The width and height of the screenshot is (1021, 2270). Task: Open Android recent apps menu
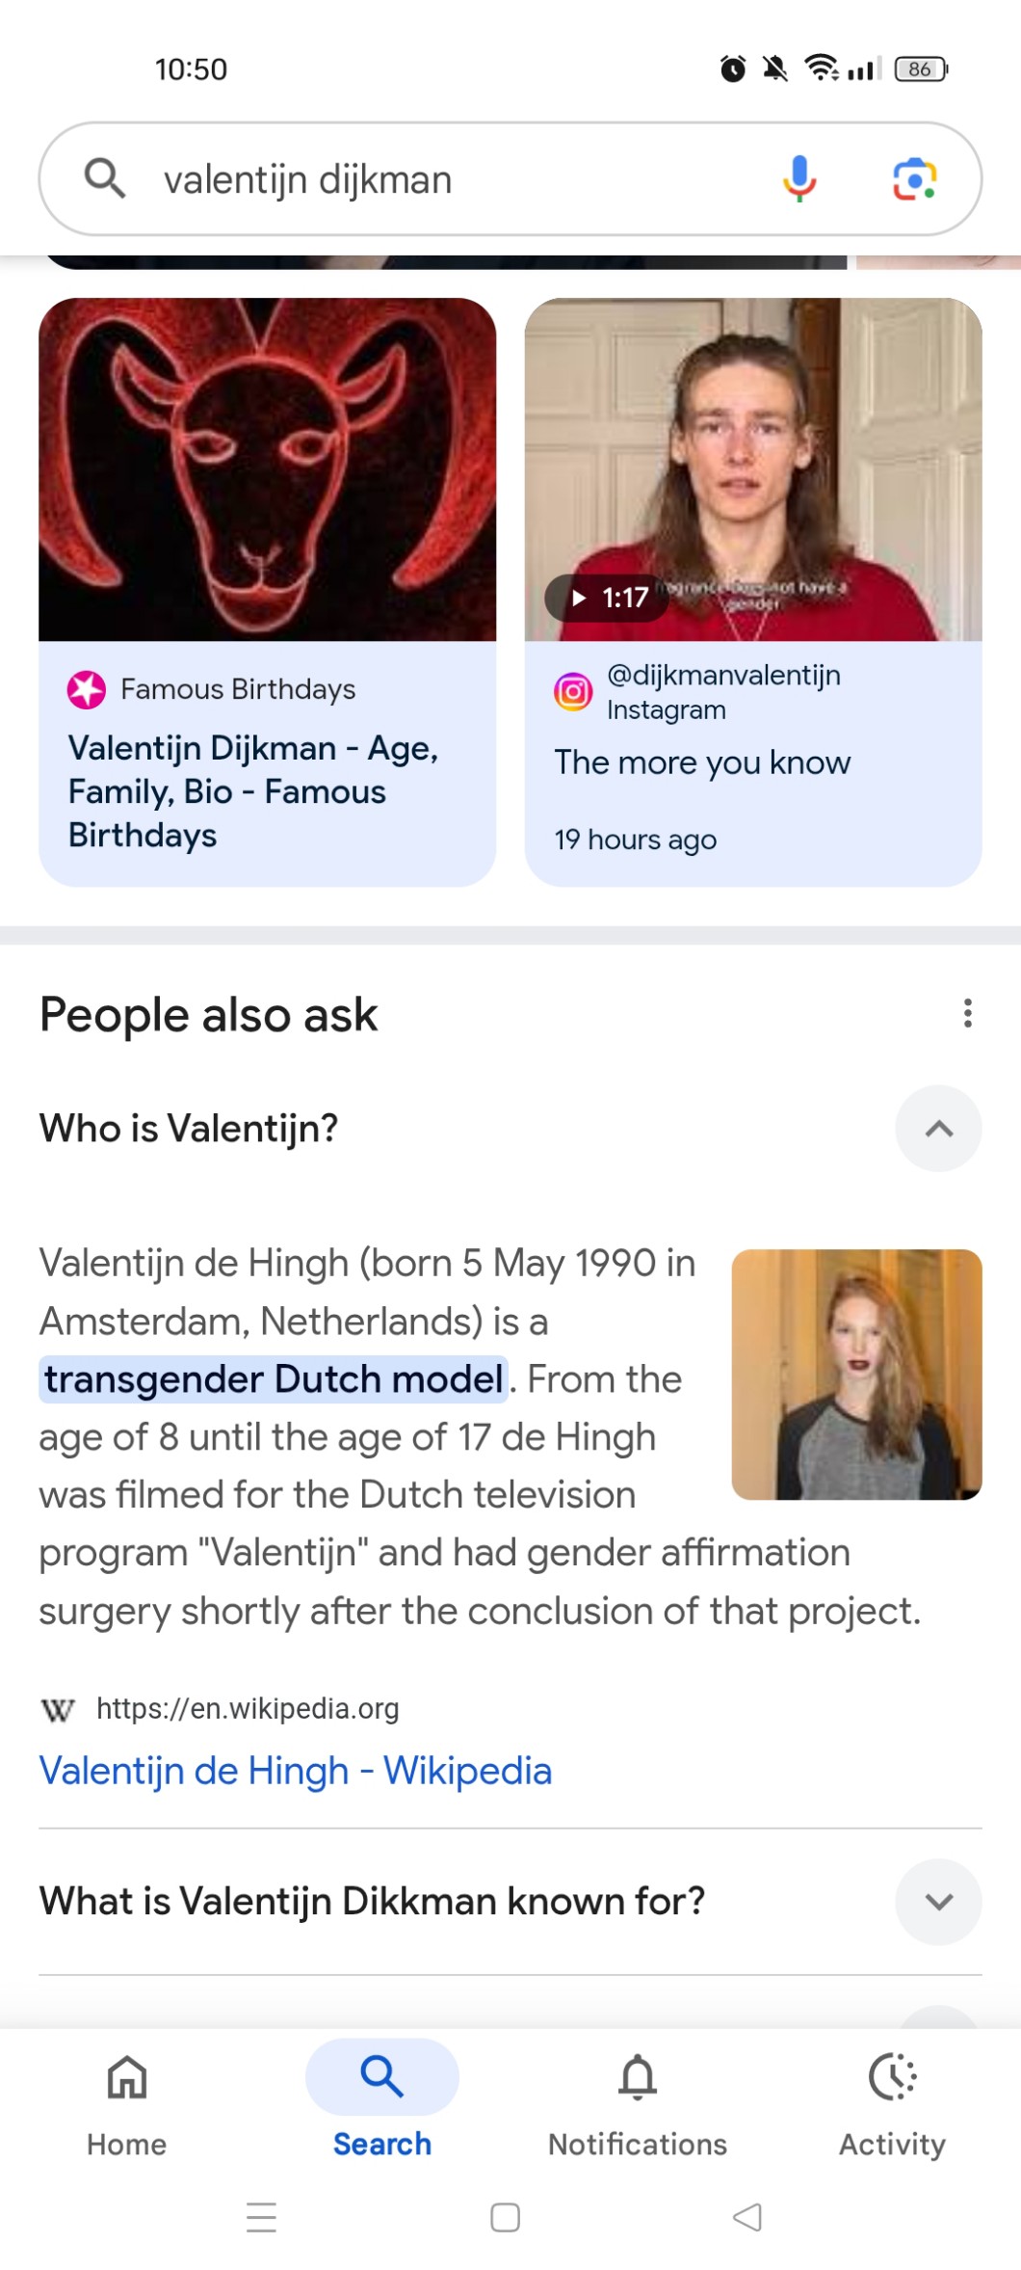coord(261,2217)
